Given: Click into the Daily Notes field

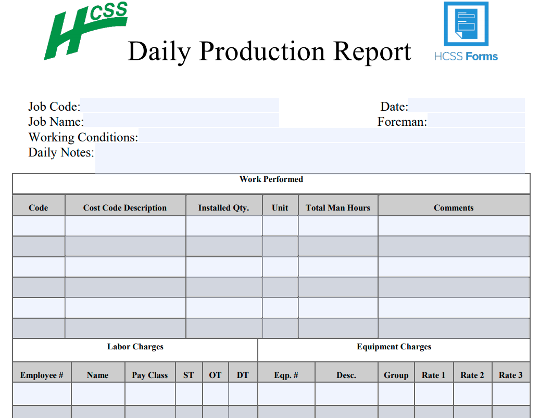Looking at the screenshot, I should (309, 158).
